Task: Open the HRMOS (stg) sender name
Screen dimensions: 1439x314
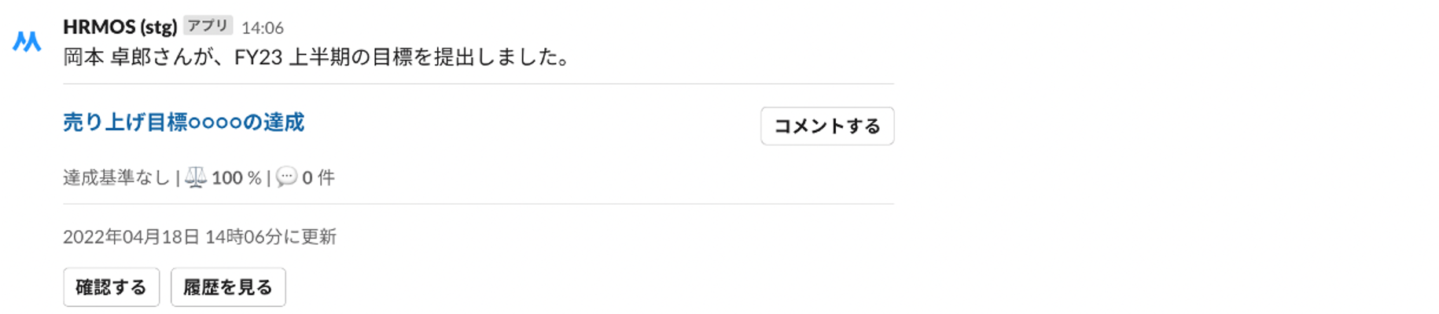Action: tap(120, 27)
